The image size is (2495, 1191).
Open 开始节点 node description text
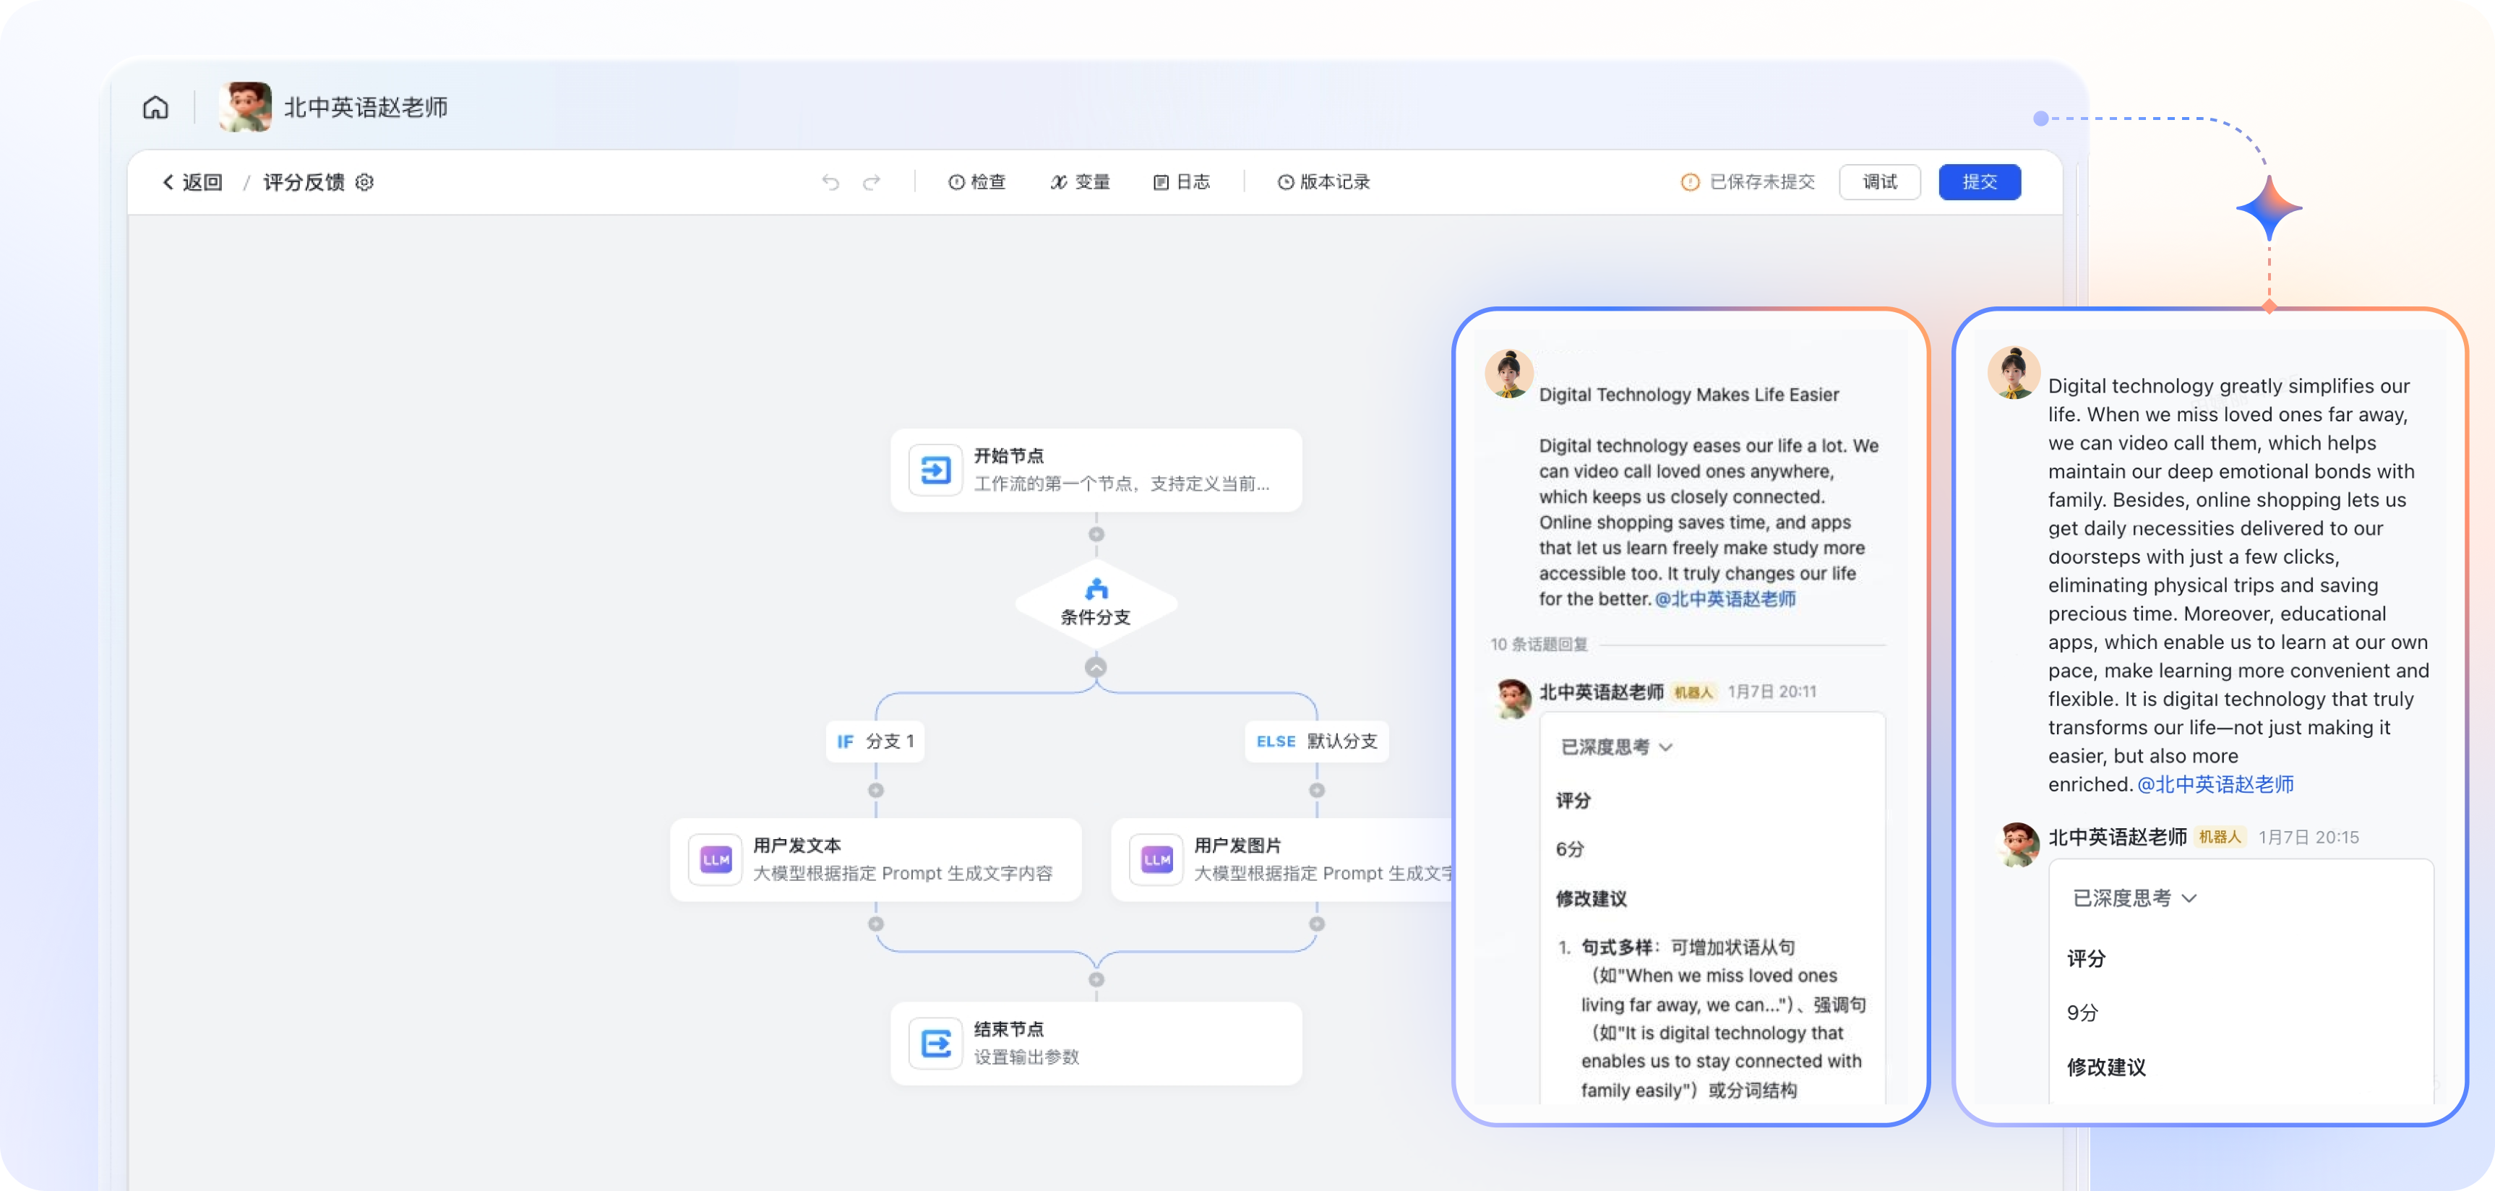click(1120, 483)
